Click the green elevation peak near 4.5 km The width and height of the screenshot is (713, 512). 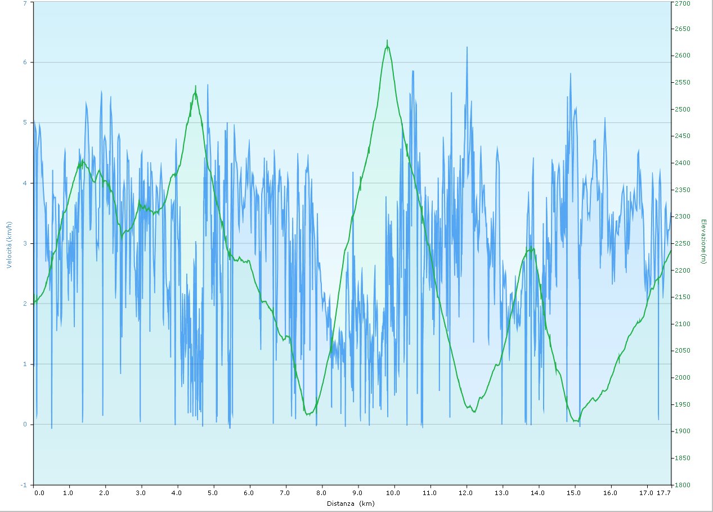tap(195, 87)
